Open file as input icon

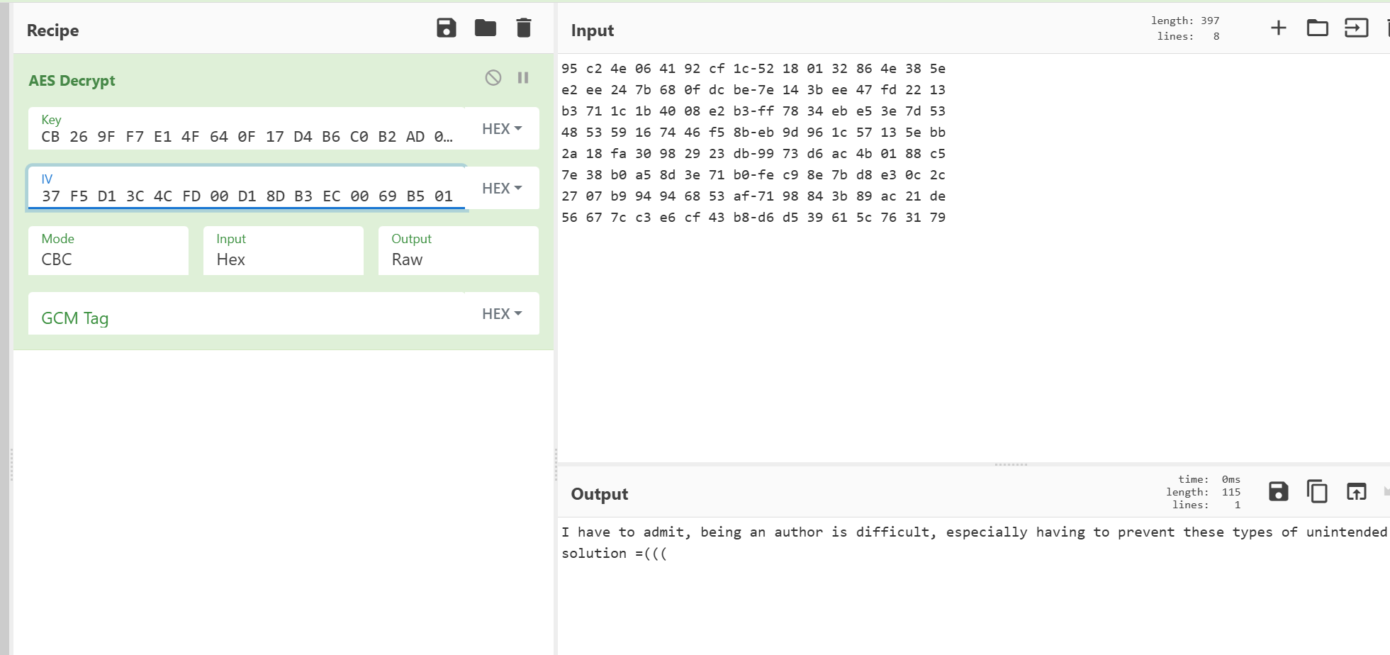(x=1356, y=28)
